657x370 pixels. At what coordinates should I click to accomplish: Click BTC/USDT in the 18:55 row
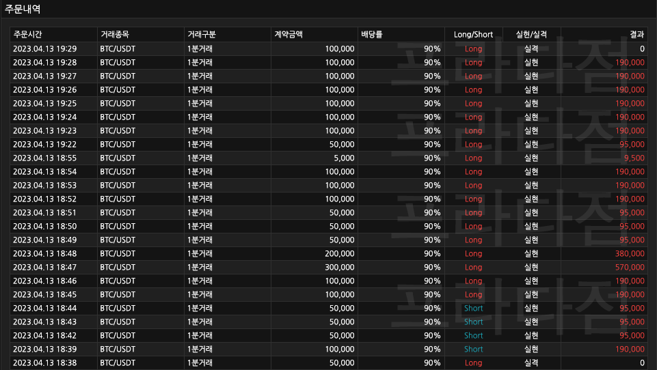(118, 158)
